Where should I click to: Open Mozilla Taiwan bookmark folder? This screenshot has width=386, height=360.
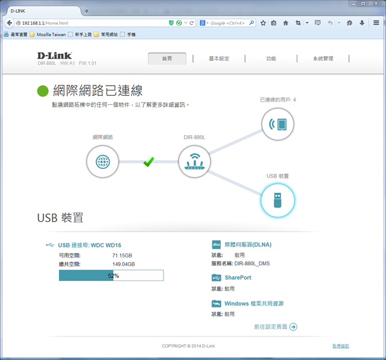[48, 34]
